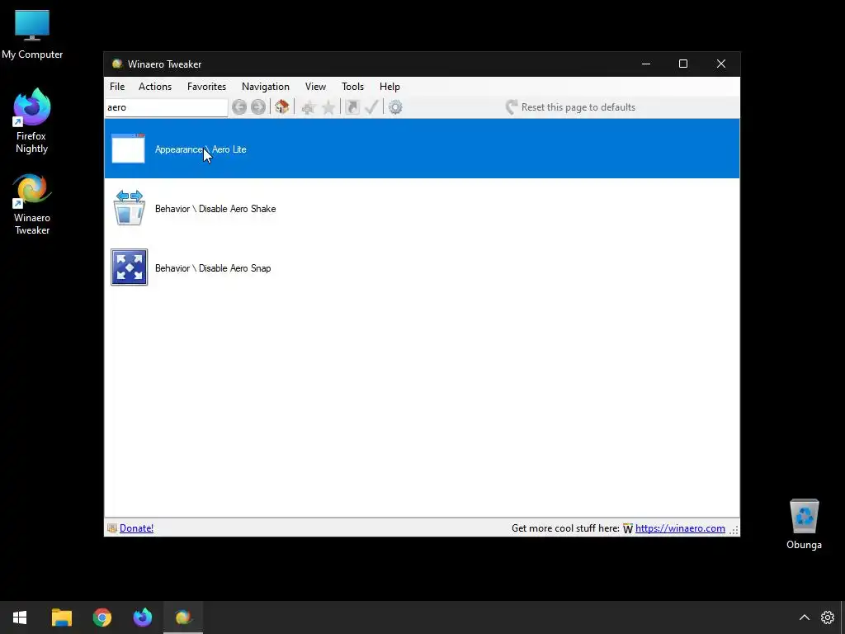
Task: Maximize the Winaero Tweaker window
Action: pos(683,64)
